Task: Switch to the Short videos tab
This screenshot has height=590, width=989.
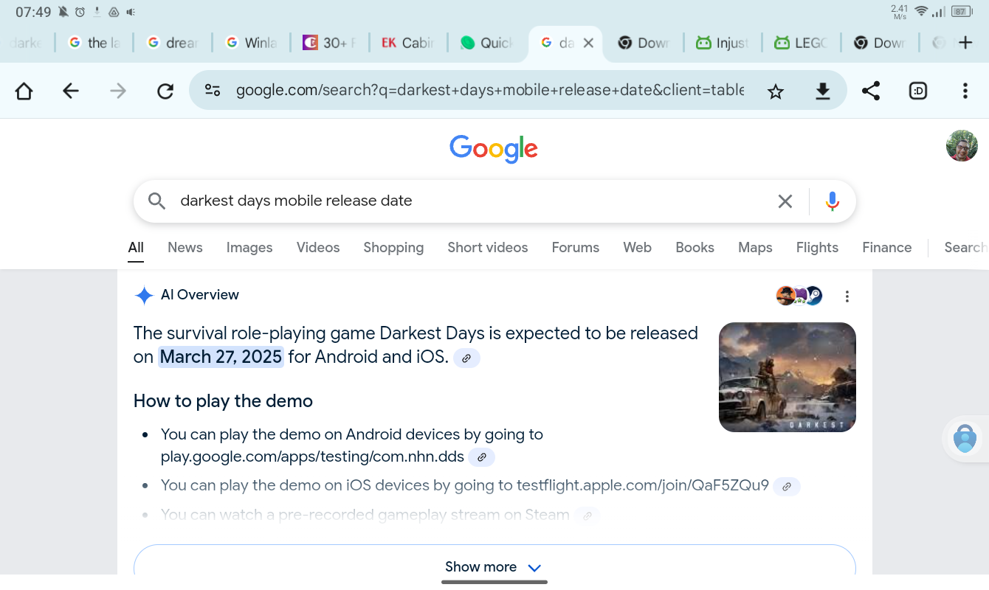Action: click(488, 248)
